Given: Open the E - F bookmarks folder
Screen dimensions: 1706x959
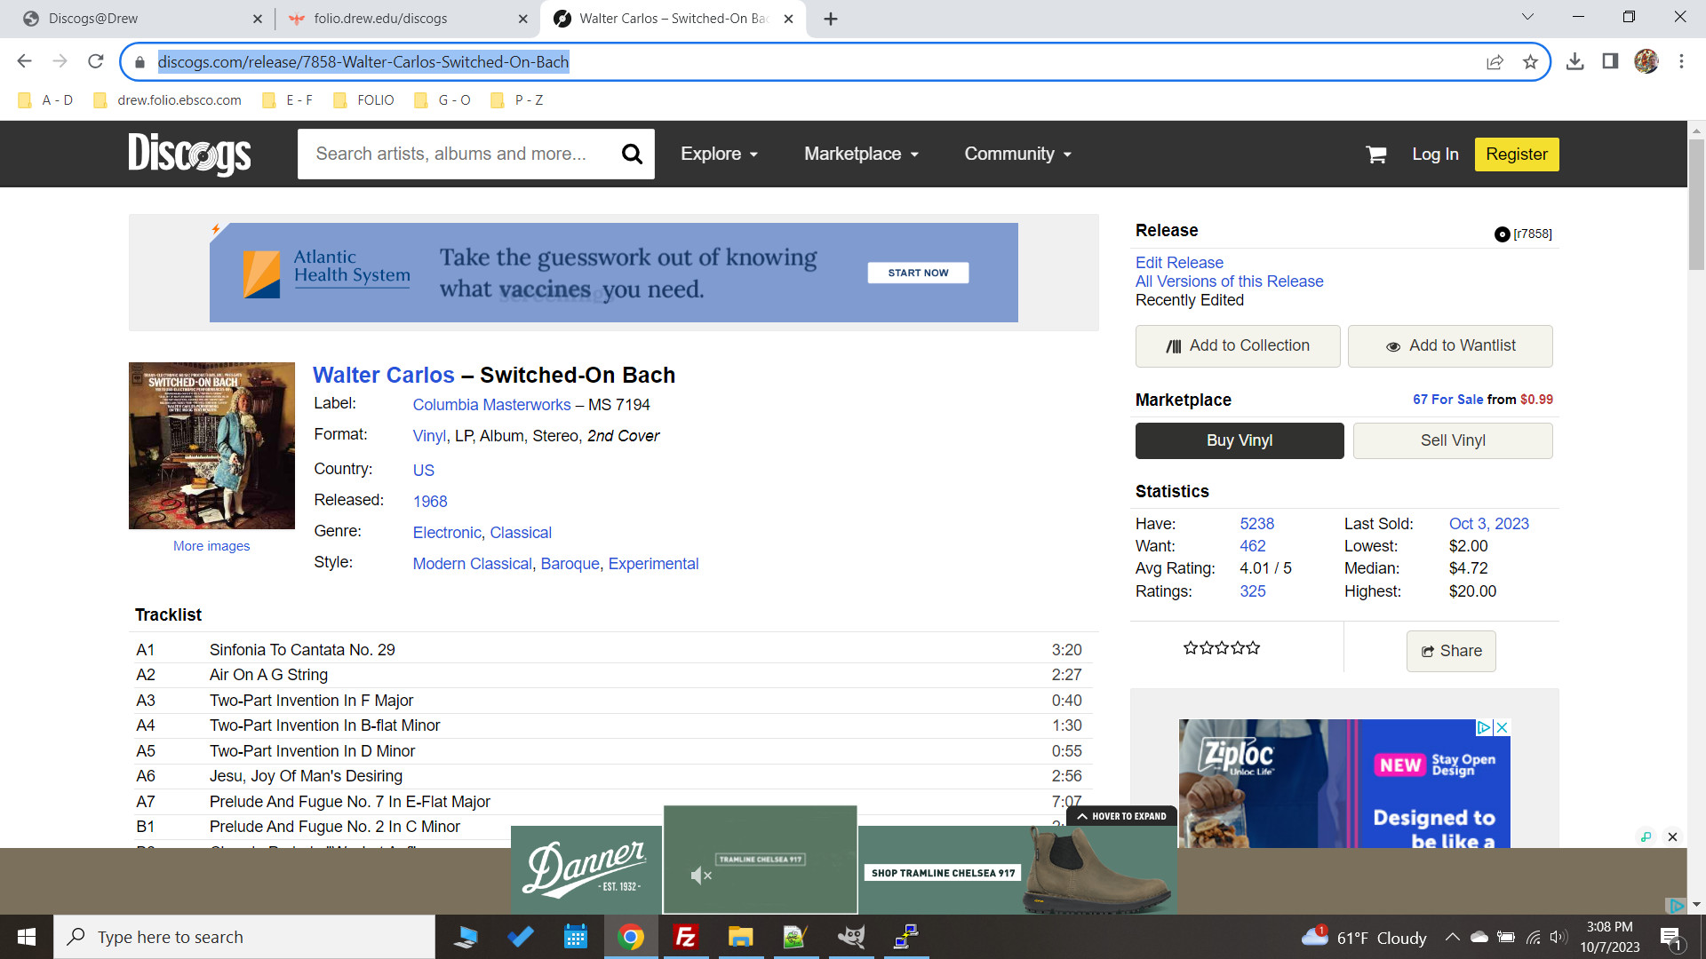Looking at the screenshot, I should [287, 100].
